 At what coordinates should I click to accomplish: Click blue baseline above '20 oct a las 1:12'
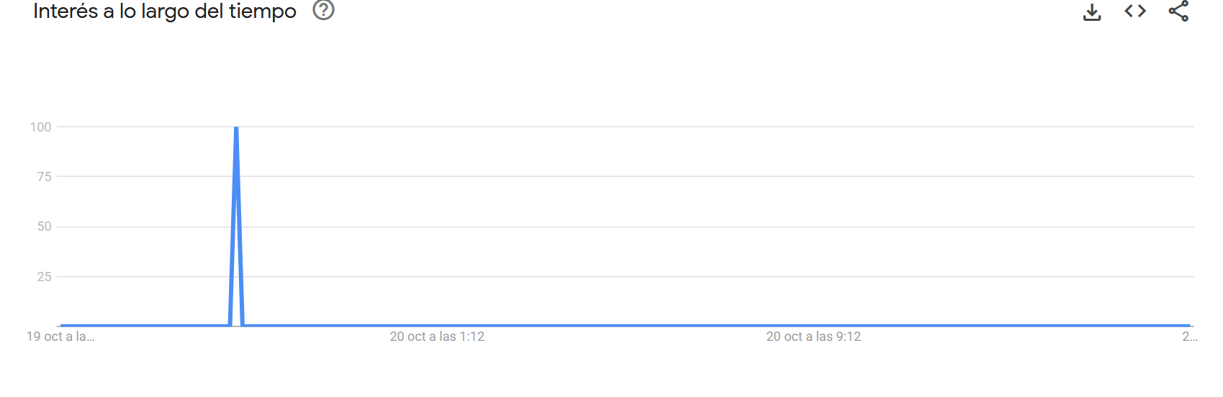(437, 326)
